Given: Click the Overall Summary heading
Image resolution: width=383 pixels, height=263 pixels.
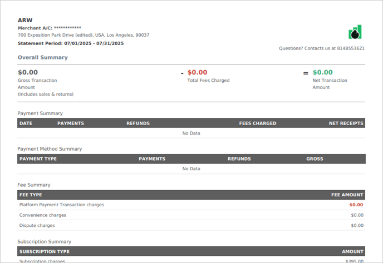Looking at the screenshot, I should tap(43, 57).
